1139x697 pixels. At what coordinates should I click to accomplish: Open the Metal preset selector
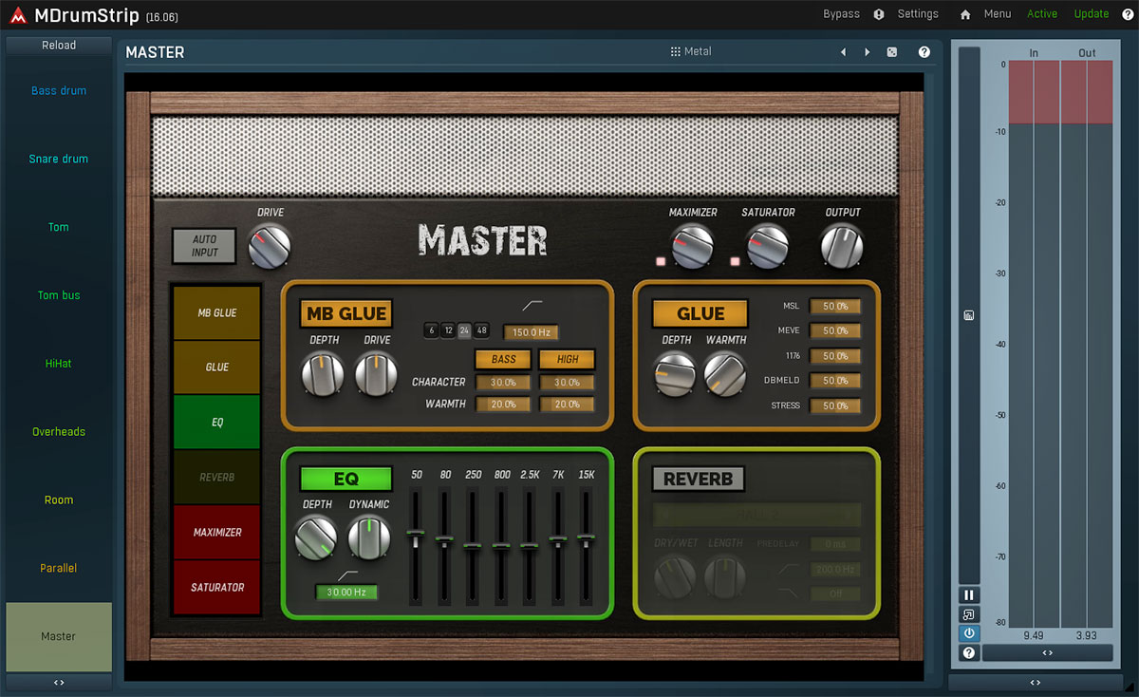click(x=691, y=52)
